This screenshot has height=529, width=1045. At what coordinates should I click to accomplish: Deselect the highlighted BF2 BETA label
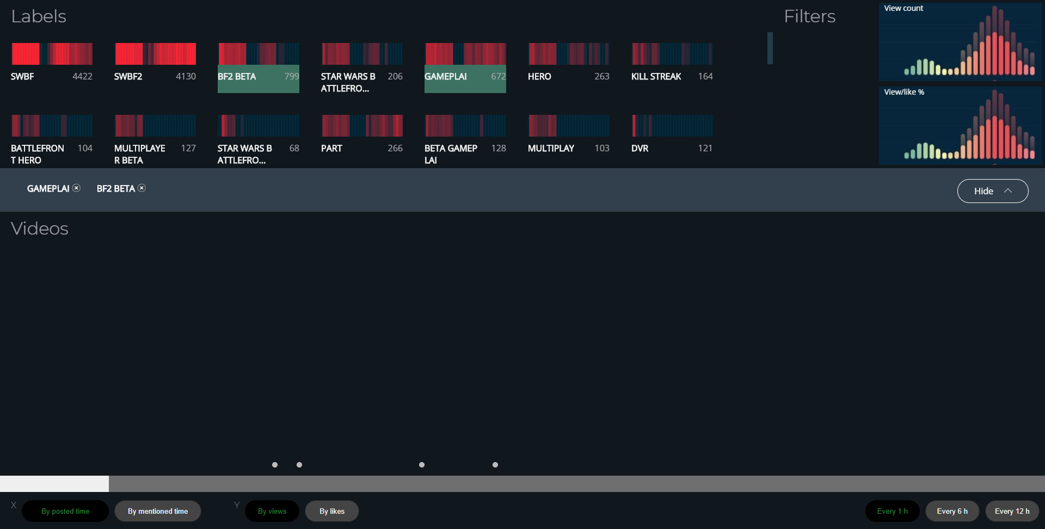point(259,79)
